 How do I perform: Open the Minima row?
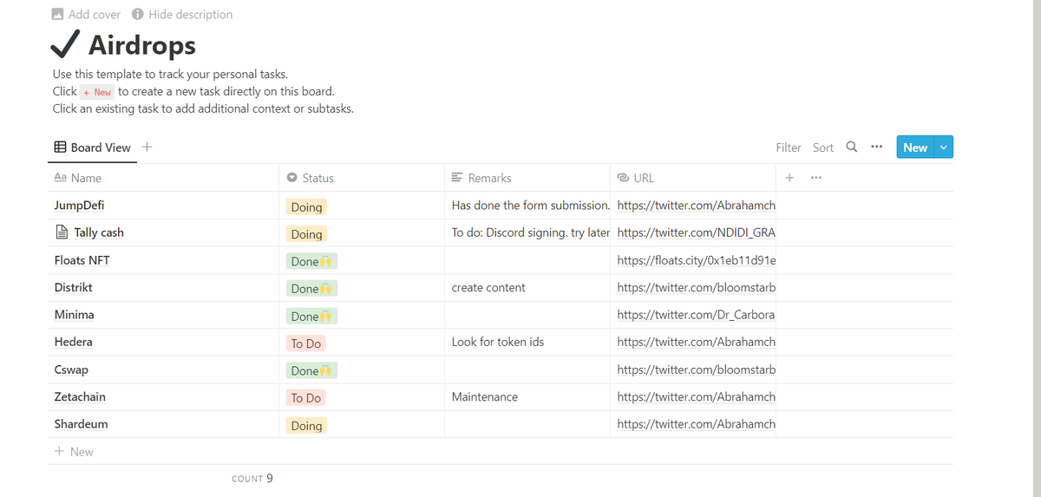[75, 315]
